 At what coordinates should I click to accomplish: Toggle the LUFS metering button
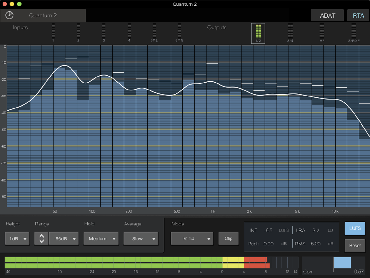[355, 228]
